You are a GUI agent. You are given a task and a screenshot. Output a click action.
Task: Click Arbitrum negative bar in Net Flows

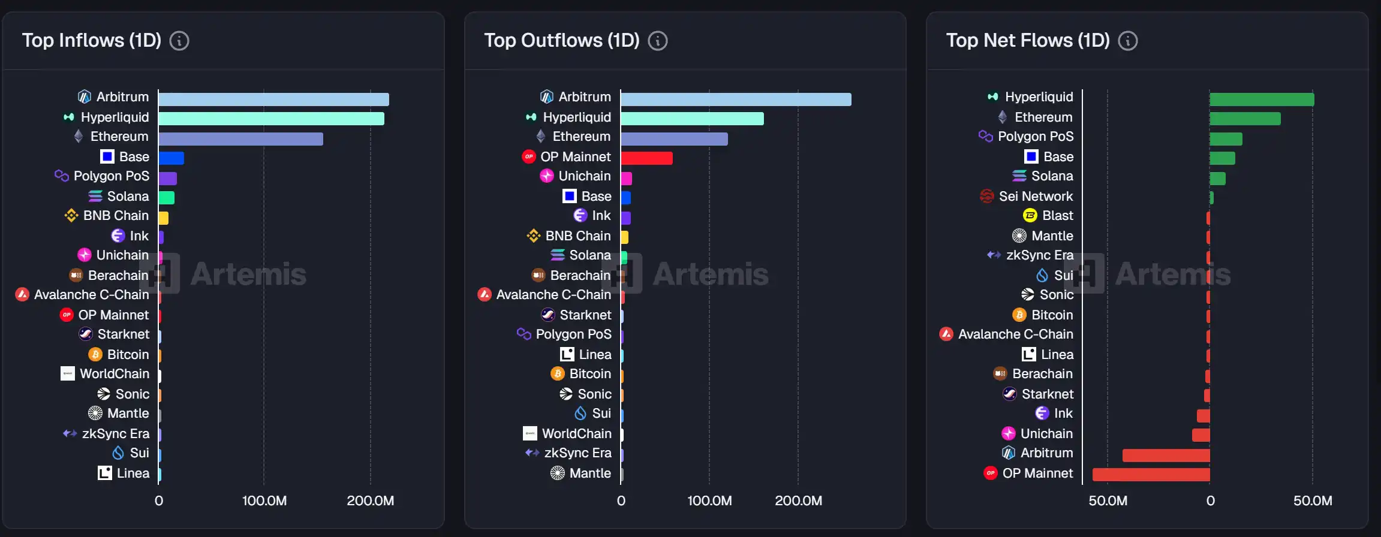click(x=1166, y=455)
